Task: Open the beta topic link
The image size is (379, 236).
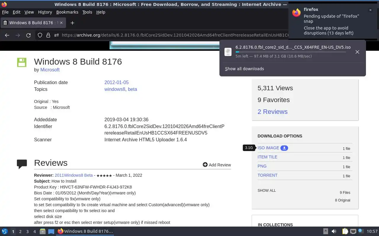Action: tap(132, 89)
